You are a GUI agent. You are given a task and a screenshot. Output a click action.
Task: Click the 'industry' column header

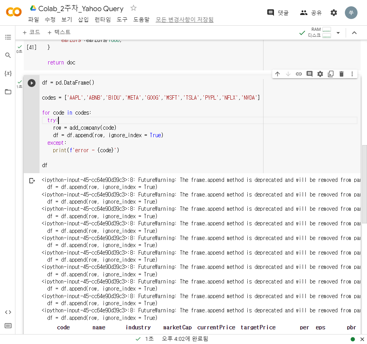[x=138, y=327]
